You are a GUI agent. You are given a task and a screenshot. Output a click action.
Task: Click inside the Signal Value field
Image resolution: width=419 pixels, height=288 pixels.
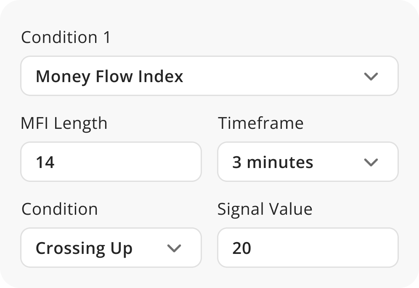pos(308,248)
